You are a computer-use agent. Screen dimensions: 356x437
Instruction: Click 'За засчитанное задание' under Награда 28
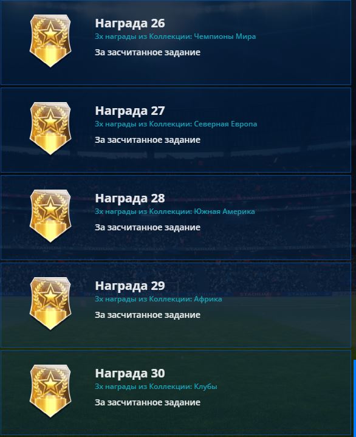148,227
